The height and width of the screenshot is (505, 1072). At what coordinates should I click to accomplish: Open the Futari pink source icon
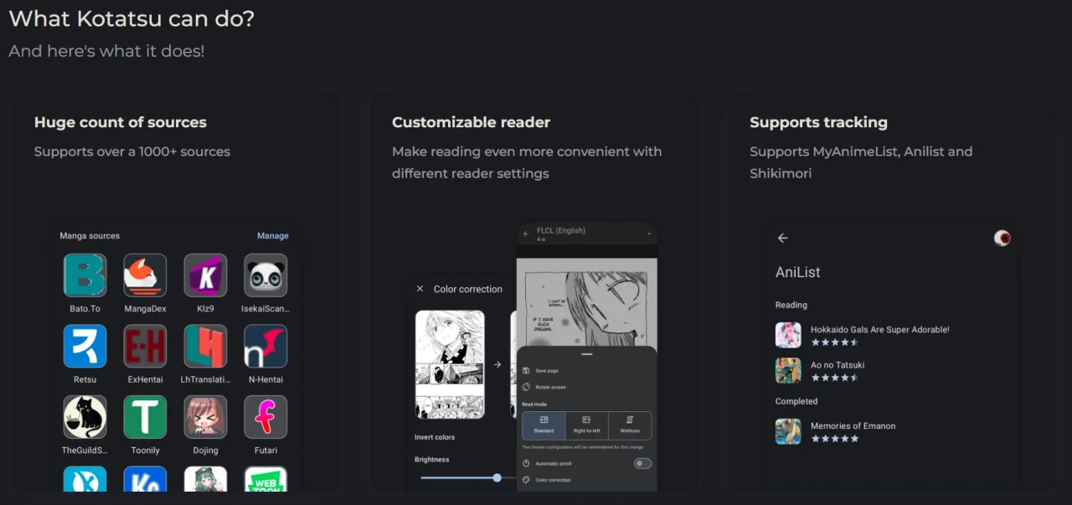pyautogui.click(x=265, y=417)
